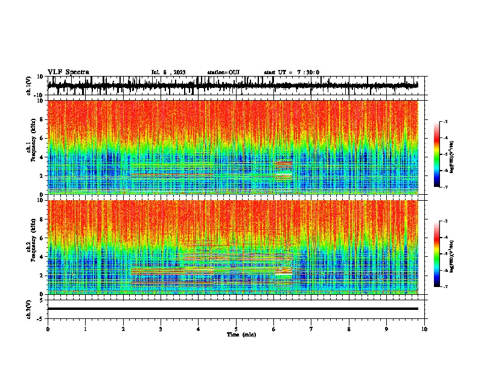
Task: Click inside the ch.2 frequency spectrogram panel
Action: [232, 247]
